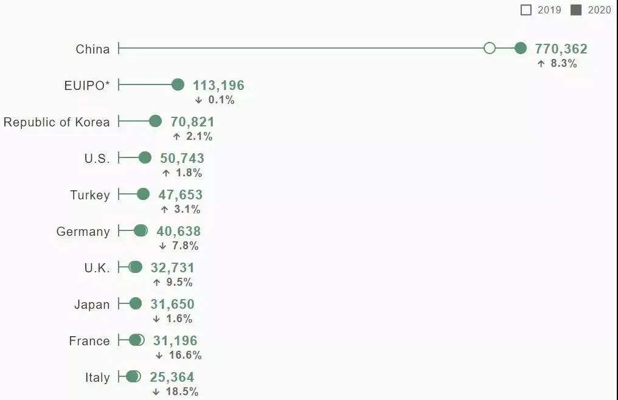Click the 2020 legend text
The height and width of the screenshot is (400, 618).
coord(599,10)
